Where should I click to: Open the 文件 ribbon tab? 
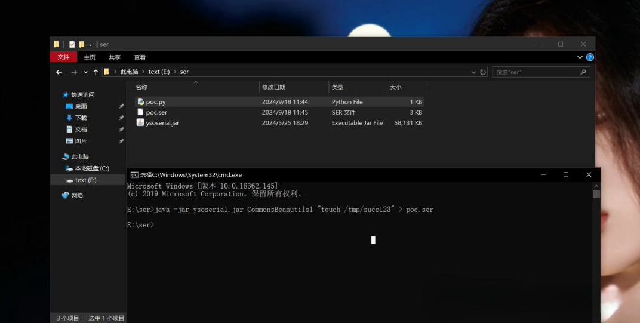tap(63, 57)
